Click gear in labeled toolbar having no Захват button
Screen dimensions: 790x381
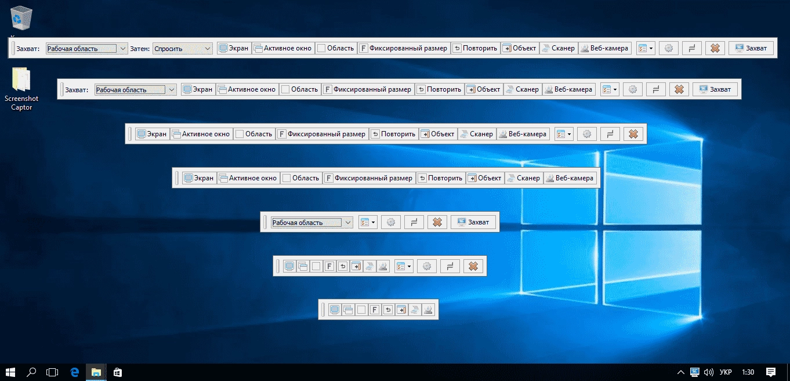tap(587, 134)
